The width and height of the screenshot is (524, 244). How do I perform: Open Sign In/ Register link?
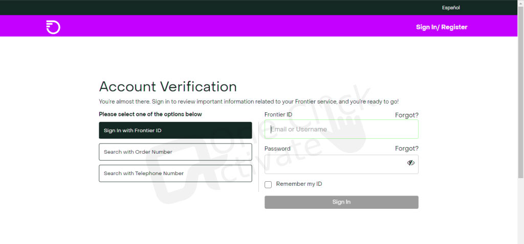click(442, 27)
